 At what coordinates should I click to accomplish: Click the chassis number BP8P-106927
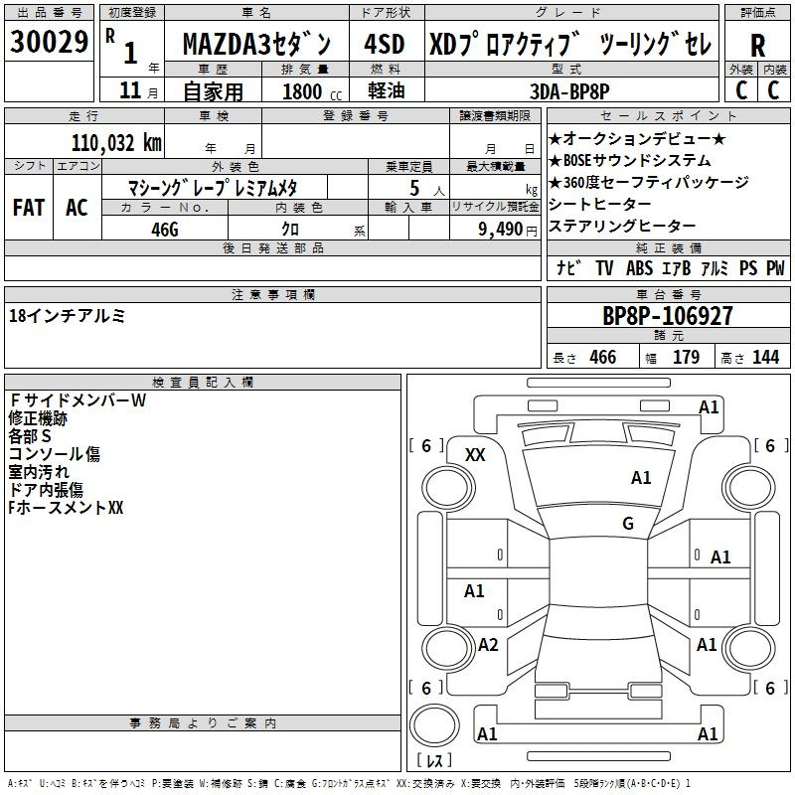(x=667, y=316)
